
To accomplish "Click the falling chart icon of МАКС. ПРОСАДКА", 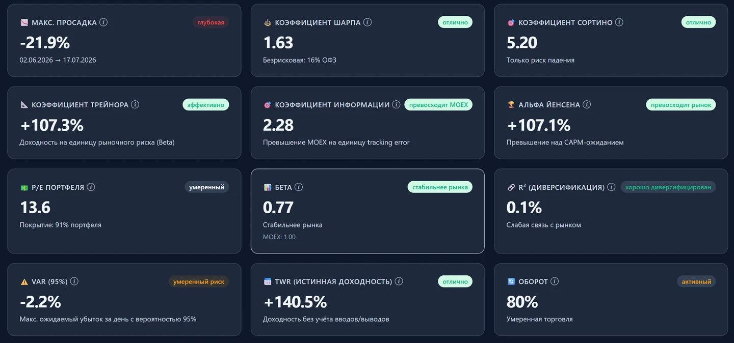I will [x=24, y=22].
